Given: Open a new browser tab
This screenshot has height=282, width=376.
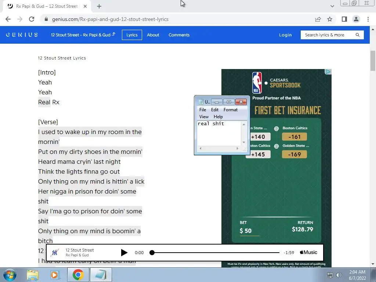Looking at the screenshot, I should coord(99,6).
